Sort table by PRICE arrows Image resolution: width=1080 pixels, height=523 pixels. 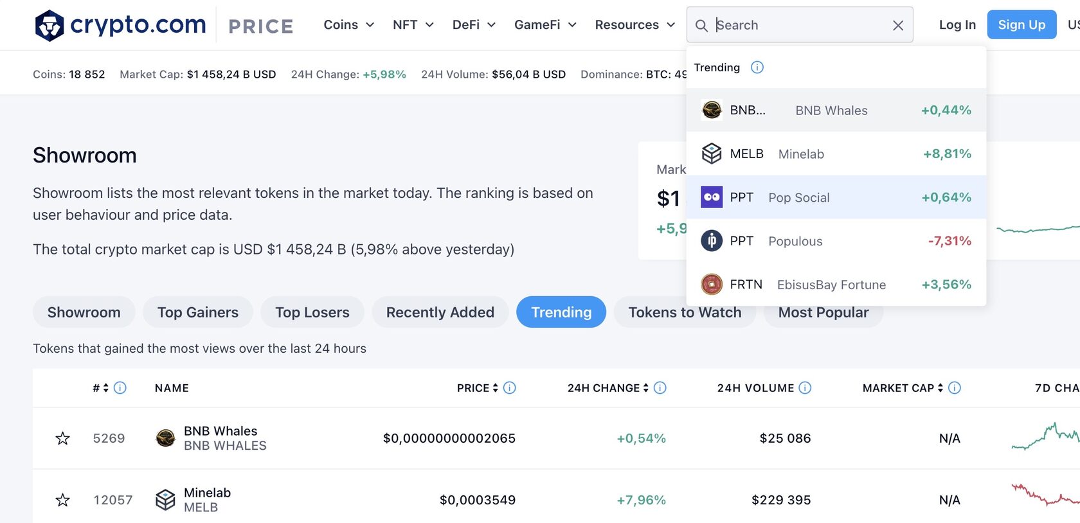coord(496,388)
